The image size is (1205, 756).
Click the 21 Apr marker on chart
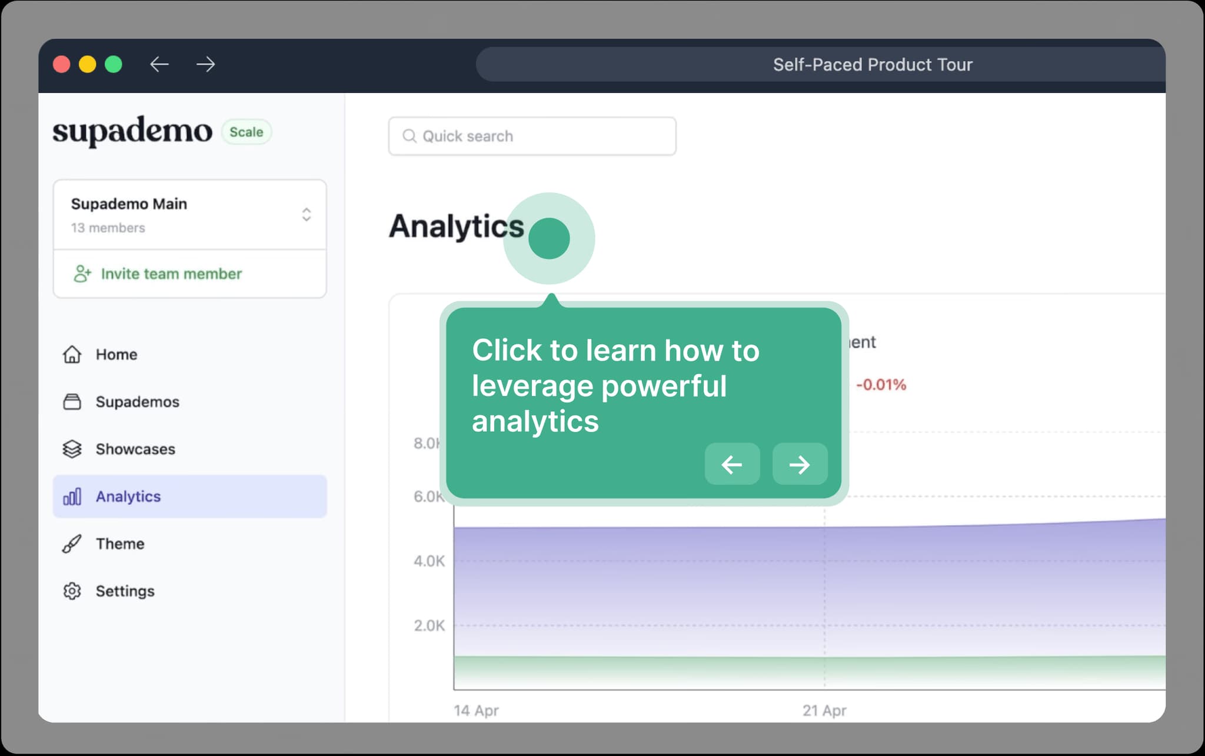824,710
